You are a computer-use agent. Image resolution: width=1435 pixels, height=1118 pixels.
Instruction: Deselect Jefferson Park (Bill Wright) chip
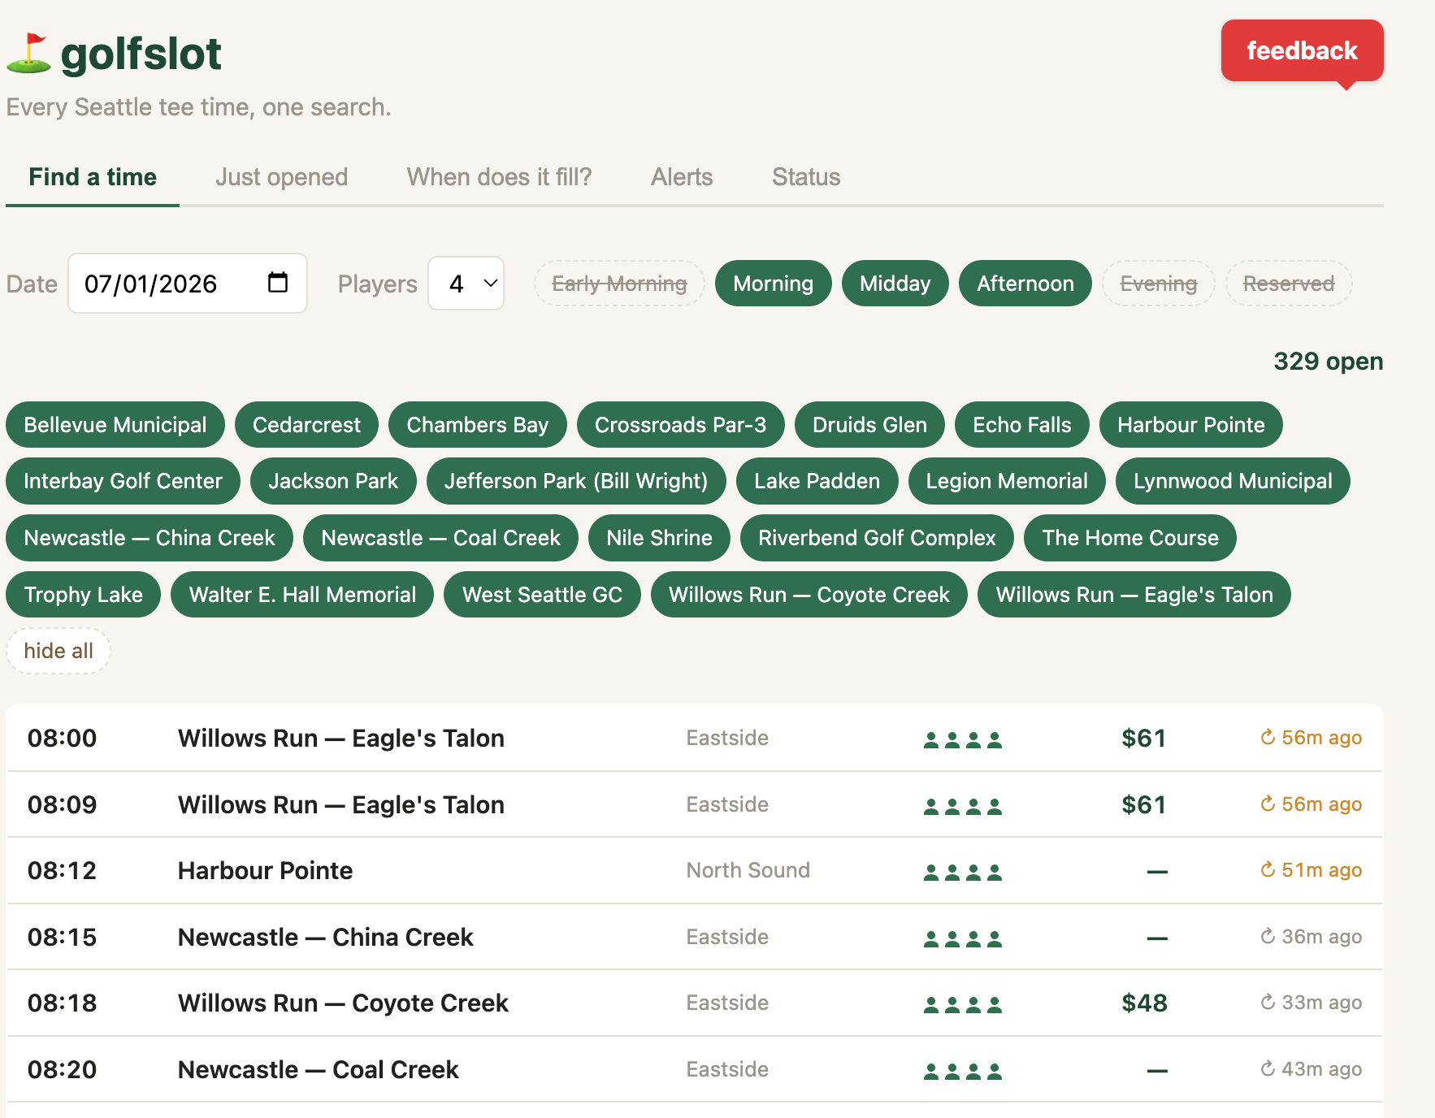coord(576,481)
